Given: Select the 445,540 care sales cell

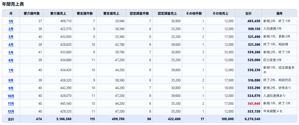Looking at the screenshot, I should pos(58,104).
